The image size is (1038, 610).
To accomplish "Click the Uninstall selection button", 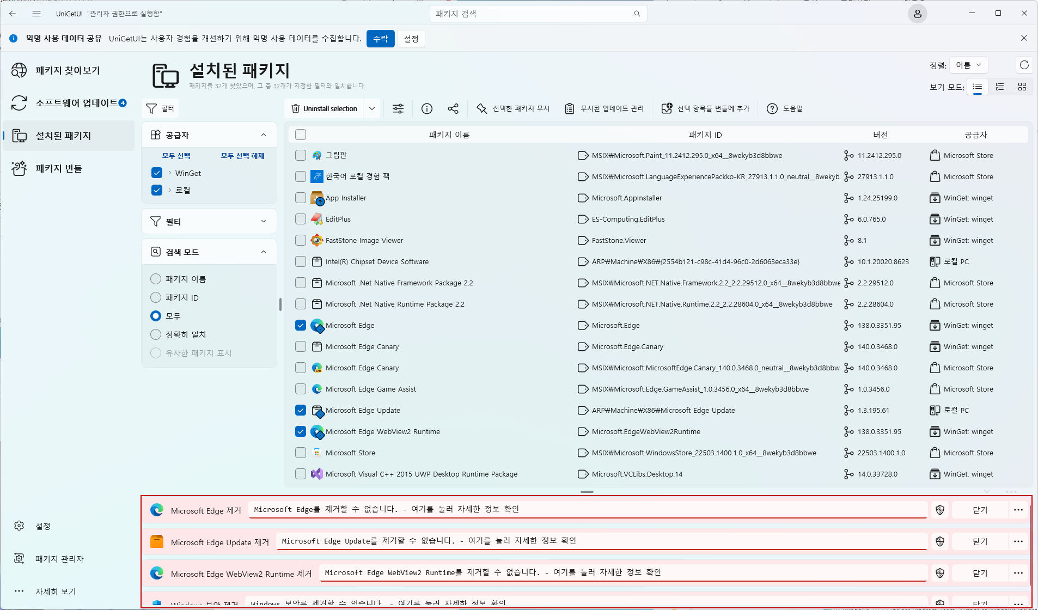I will point(325,108).
